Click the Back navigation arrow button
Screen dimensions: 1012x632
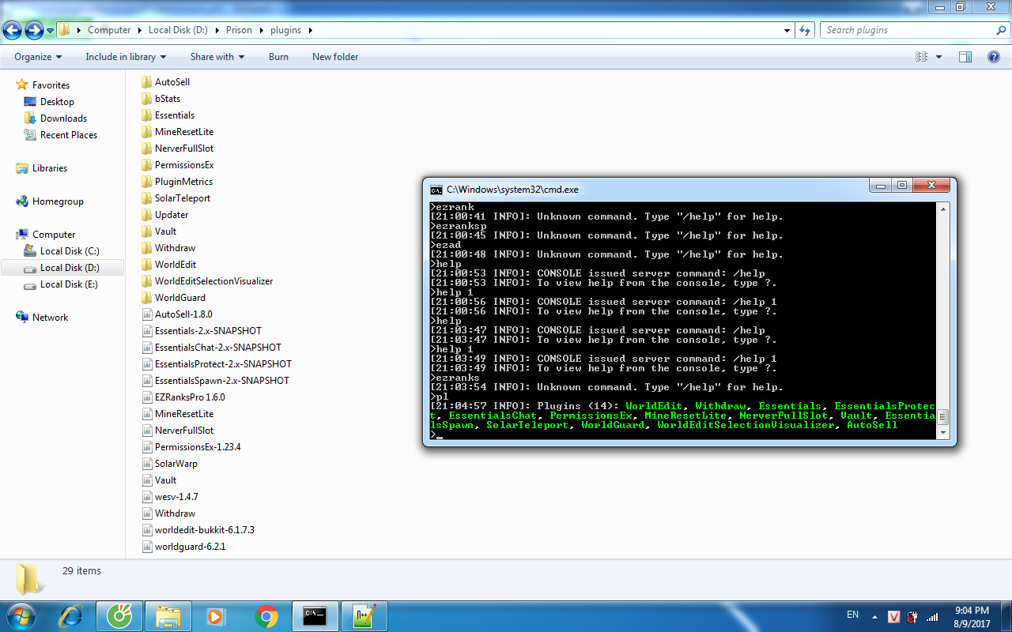pos(13,30)
